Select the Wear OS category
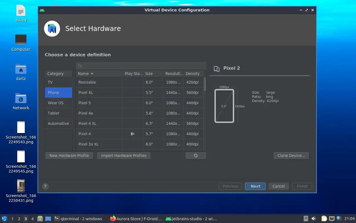Viewport: 356px width, 223px height. [x=59, y=103]
